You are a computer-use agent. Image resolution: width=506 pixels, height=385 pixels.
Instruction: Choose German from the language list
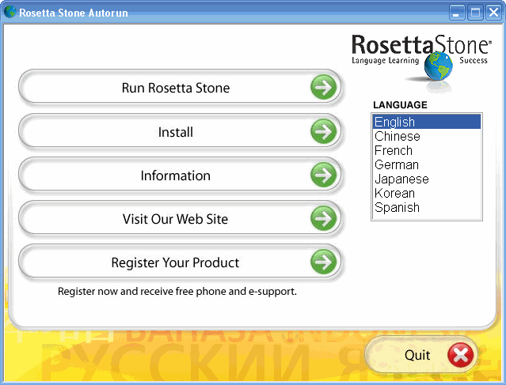pos(427,164)
